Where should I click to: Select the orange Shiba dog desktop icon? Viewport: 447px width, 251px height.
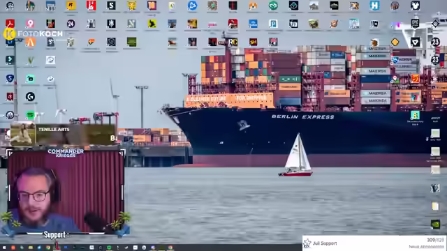click(253, 6)
